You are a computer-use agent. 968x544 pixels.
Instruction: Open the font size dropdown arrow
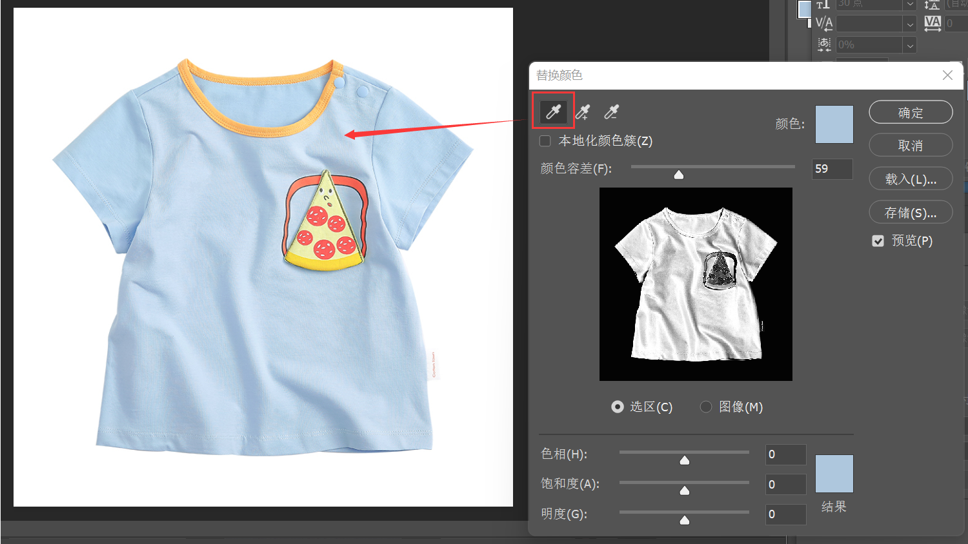910,5
